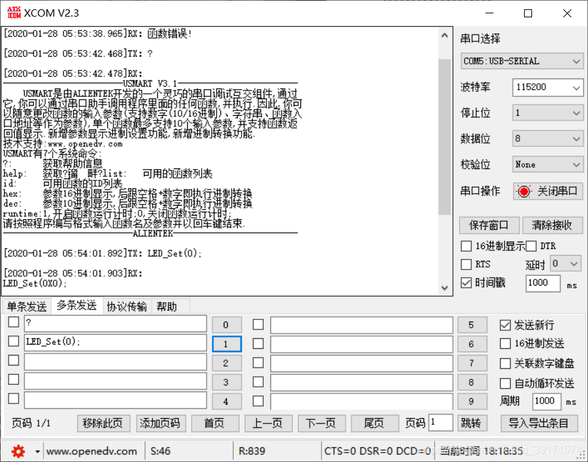Click www.openedv.com link in status bar

pos(91,451)
